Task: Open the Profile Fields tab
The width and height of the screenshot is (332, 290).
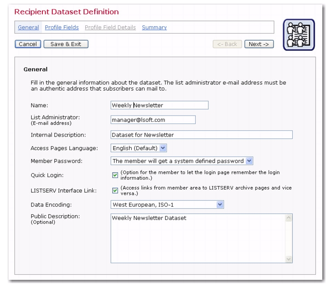Action: (x=62, y=28)
